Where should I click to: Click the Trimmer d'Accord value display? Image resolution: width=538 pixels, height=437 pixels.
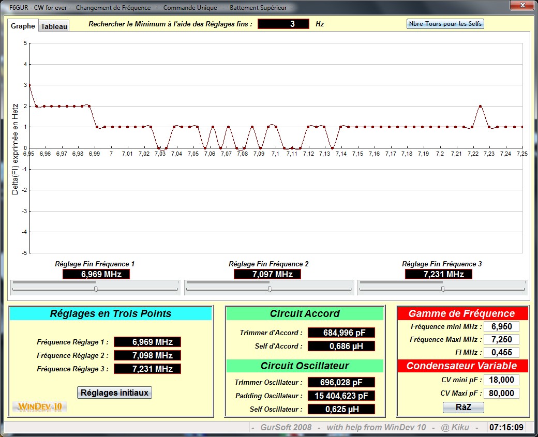pyautogui.click(x=341, y=333)
